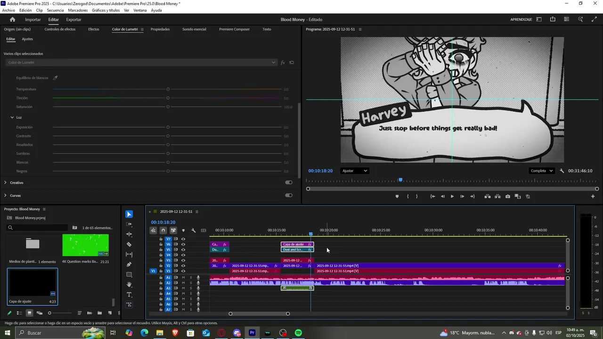Select the Hand tool
The image size is (603, 339).
click(129, 284)
